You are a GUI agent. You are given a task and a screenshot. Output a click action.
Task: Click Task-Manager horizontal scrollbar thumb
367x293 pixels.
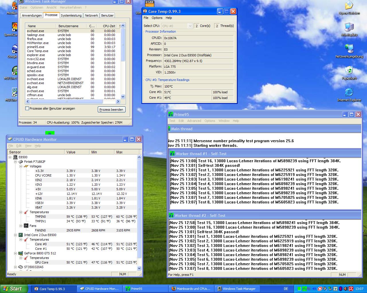pos(66,102)
